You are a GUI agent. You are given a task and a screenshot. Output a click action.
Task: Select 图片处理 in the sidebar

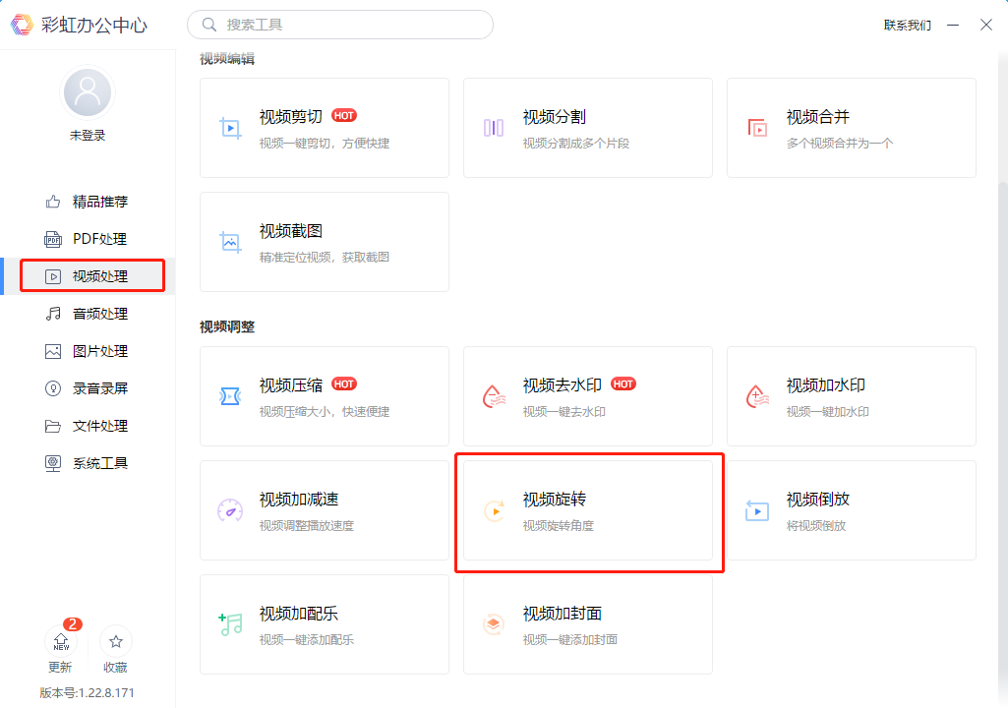coord(98,351)
